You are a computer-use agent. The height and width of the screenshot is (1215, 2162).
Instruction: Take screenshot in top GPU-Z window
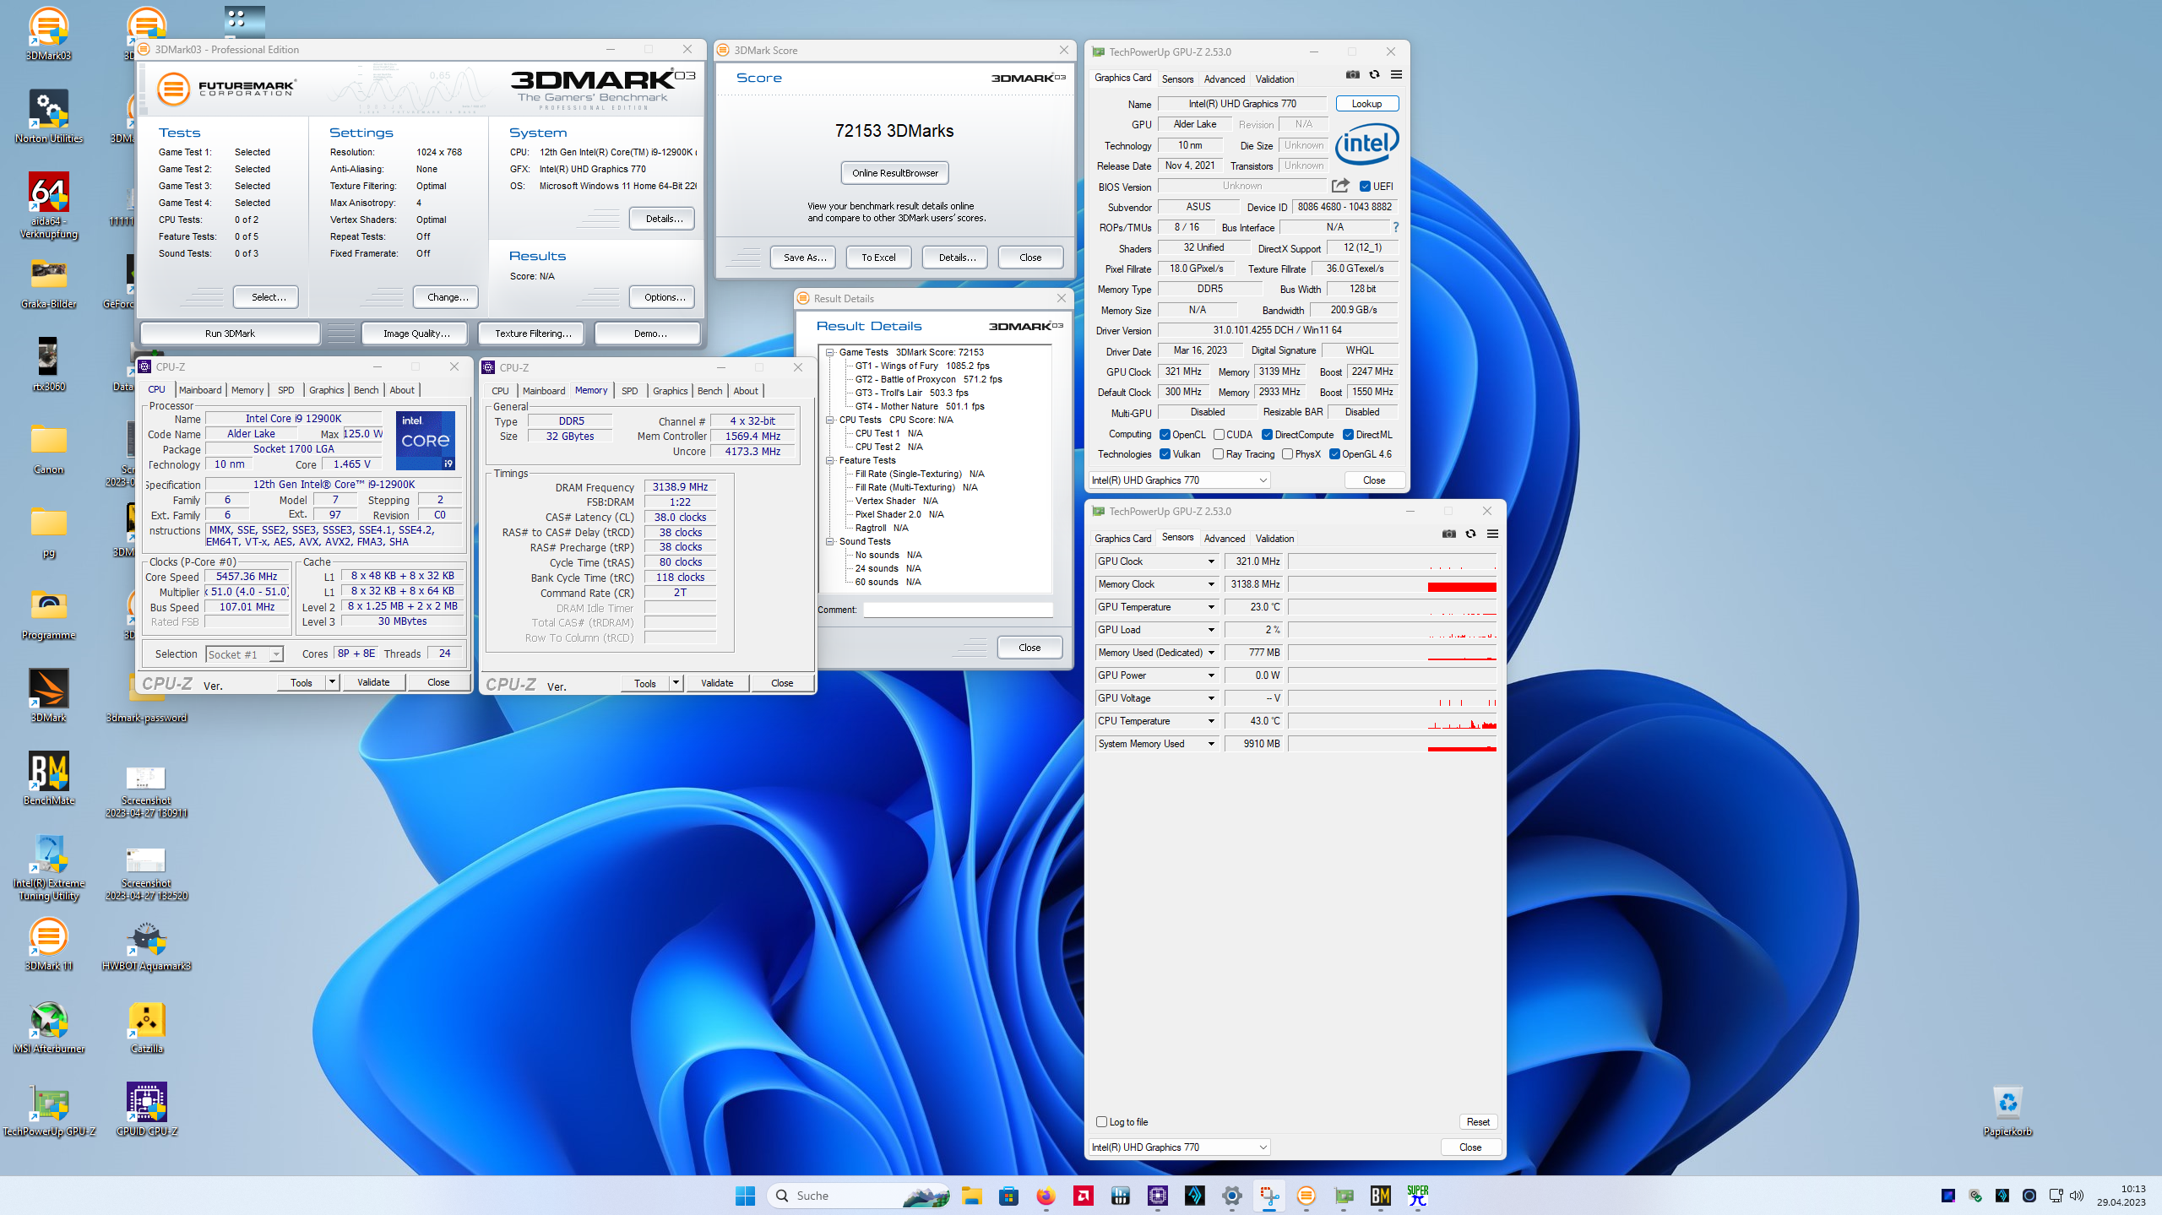[1353, 75]
